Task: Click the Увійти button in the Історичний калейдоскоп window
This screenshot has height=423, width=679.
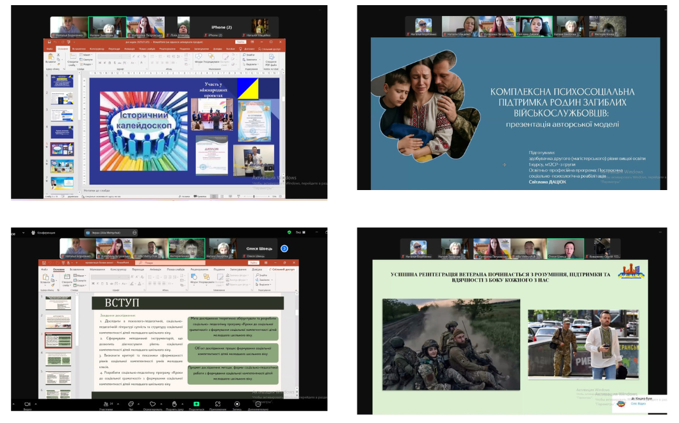Action: pos(240,42)
